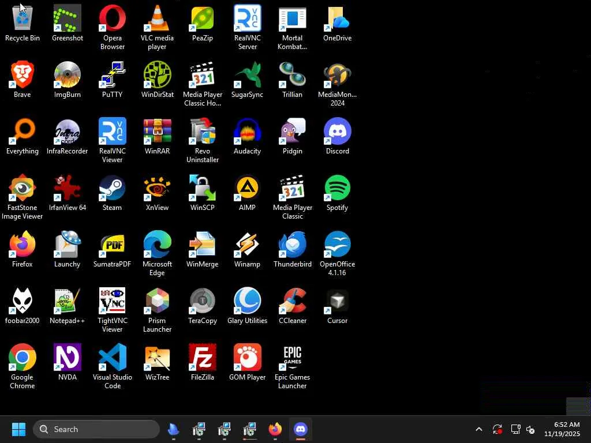591x443 pixels.
Task: Select Glary Utilities icon
Action: [x=247, y=300]
